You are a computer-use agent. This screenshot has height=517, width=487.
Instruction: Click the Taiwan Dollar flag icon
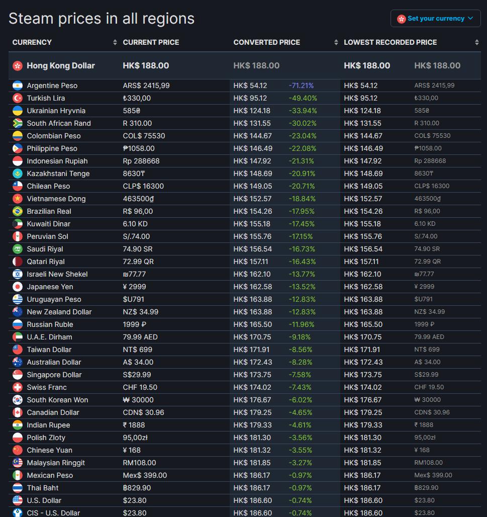18,350
